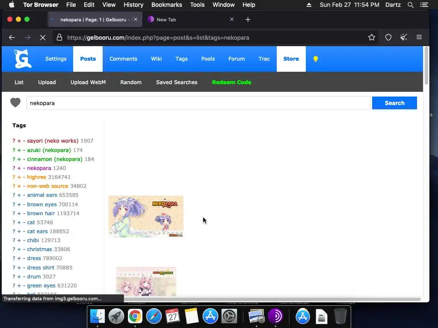The image size is (438, 328).
Task: Click the yellow lightbulb theme icon
Action: click(x=315, y=59)
